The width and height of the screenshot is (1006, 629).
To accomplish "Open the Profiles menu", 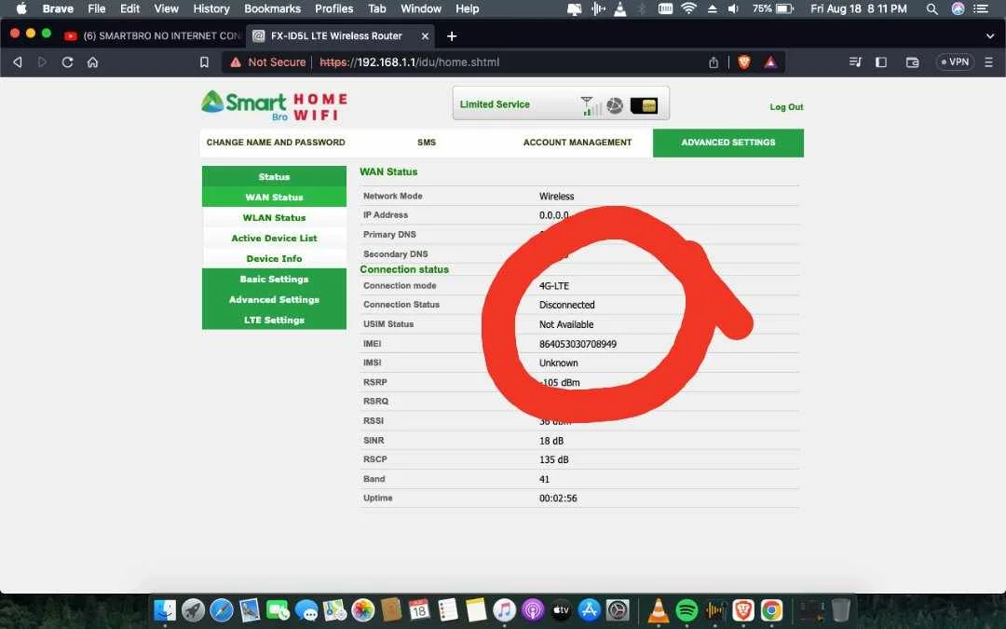I will [x=333, y=9].
